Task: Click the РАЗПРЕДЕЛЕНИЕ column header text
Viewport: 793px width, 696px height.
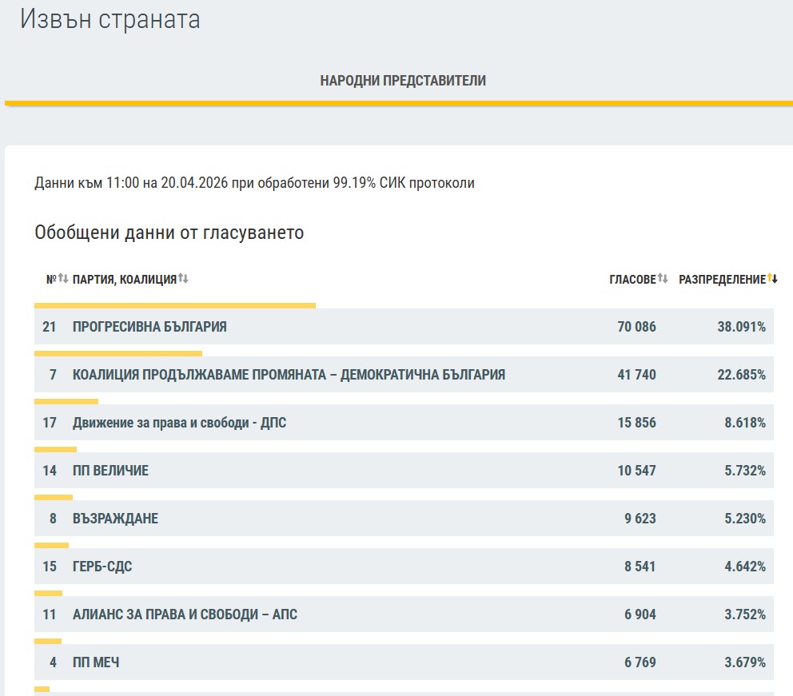Action: (x=722, y=280)
